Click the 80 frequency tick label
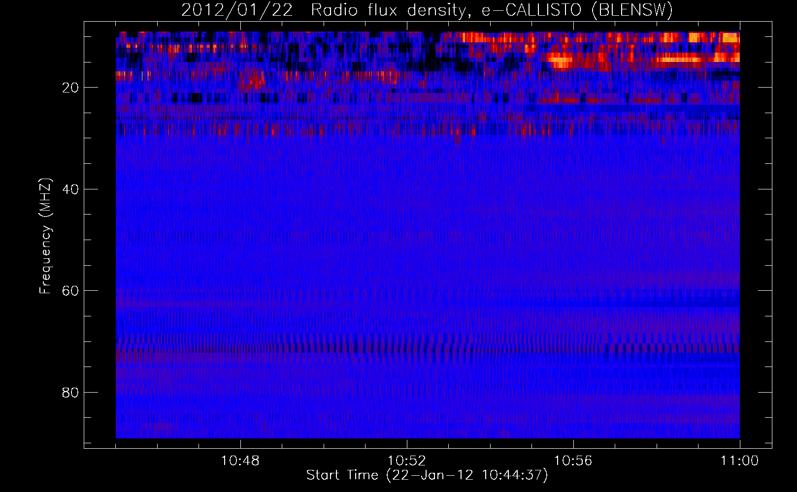The image size is (797, 492). point(71,393)
